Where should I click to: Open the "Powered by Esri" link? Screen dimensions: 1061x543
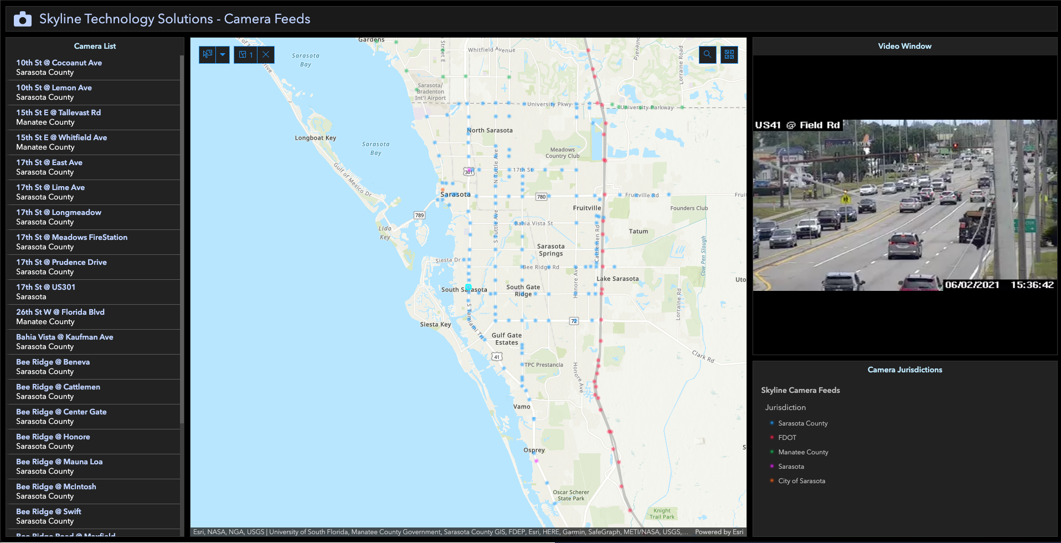point(718,532)
